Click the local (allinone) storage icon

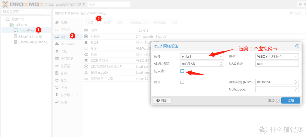[x=17, y=36]
